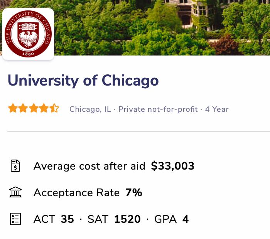This screenshot has height=239, width=270.
Task: Select the $33,003 cost value
Action: [172, 166]
